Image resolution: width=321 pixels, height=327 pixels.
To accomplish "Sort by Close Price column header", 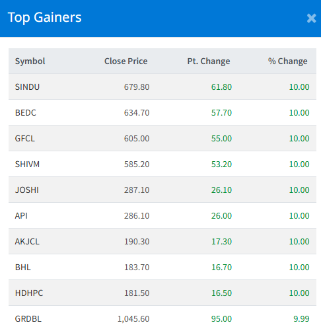I will 125,61.
